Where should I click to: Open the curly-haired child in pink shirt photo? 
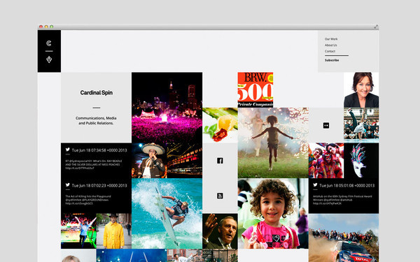[273, 213]
